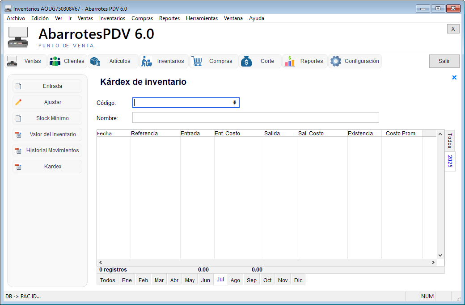The width and height of the screenshot is (465, 305).
Task: Click the Ajustar pencil button
Action: [x=47, y=102]
